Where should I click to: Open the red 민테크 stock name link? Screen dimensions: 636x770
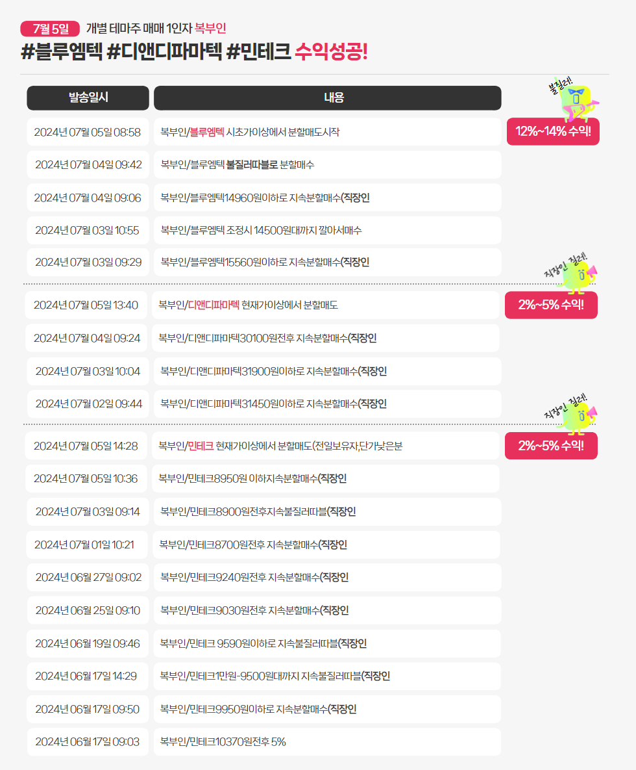tap(201, 446)
